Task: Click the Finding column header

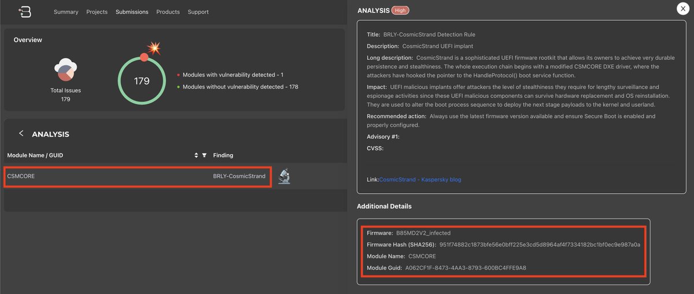Action: (x=223, y=155)
